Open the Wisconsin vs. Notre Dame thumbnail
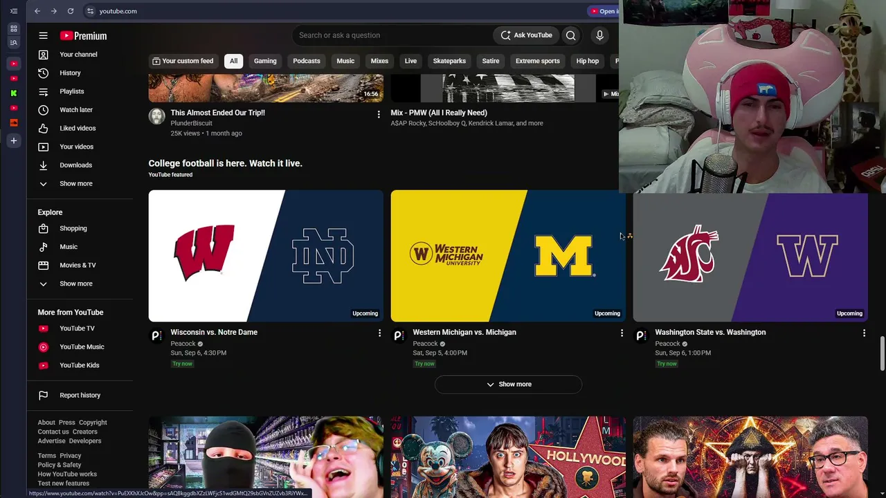Screen dimensions: 886x498 point(266,256)
